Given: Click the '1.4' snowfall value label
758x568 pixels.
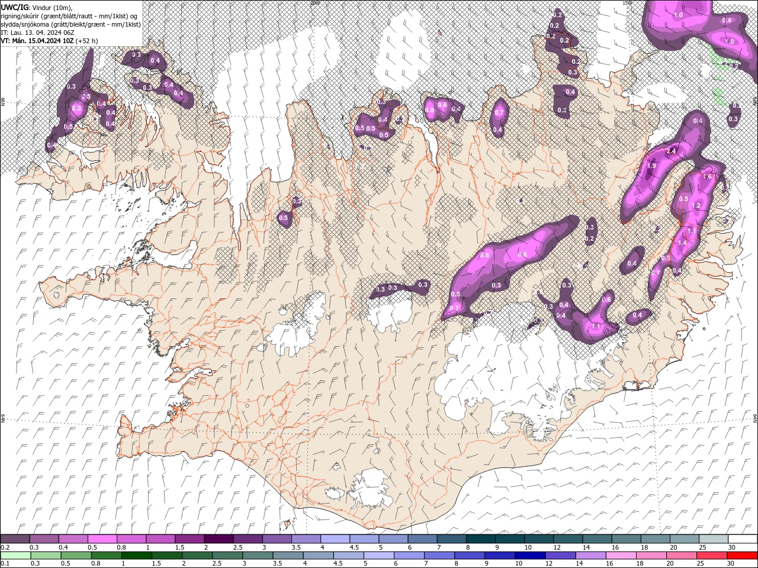Looking at the screenshot, I should [682, 243].
